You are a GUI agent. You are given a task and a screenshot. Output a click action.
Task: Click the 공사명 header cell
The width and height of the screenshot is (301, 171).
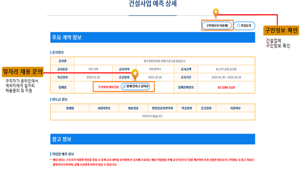click(62, 61)
